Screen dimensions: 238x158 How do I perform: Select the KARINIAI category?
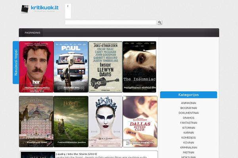click(188, 133)
